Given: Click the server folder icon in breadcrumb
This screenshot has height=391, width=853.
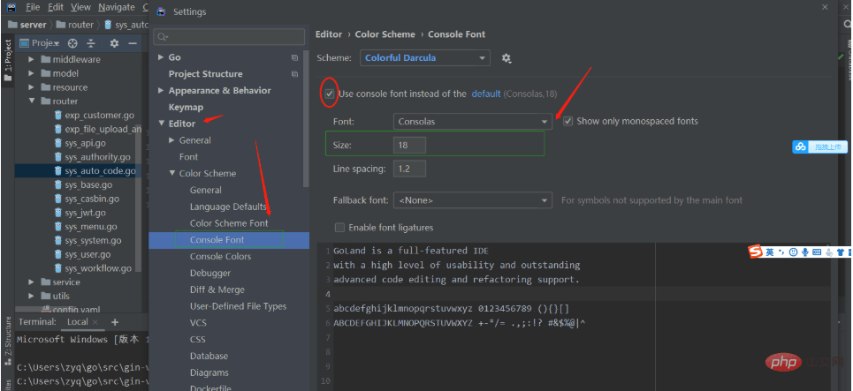Looking at the screenshot, I should pos(12,25).
